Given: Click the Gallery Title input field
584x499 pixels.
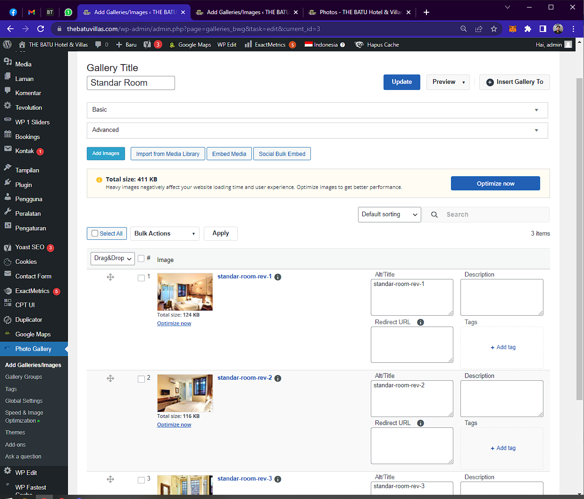Looking at the screenshot, I should click(131, 83).
